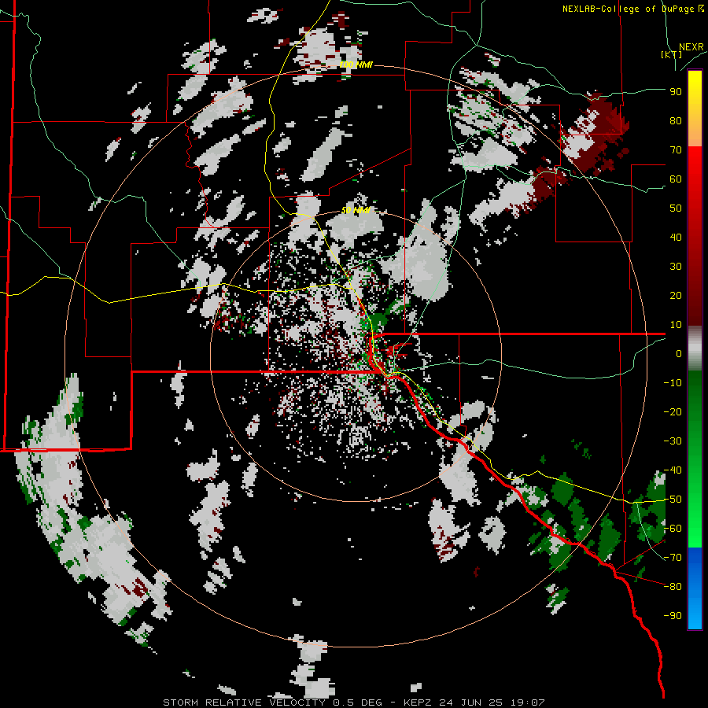This screenshot has width=708, height=708.
Task: Click the positive 90 knot scale label
Action: 676,92
